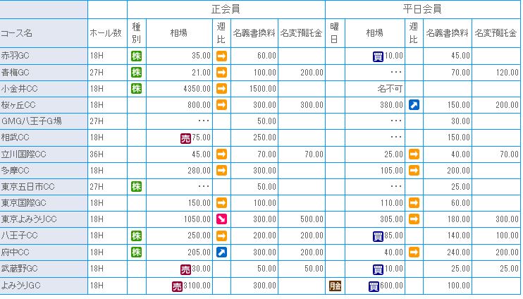This screenshot has height=299, width=523.
Task: Click the 買 buy badge for 武蔵野GC
Action: point(378,269)
